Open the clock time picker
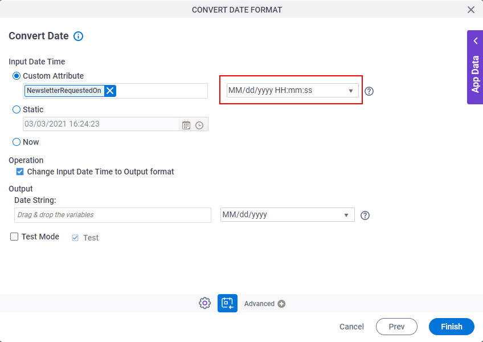The width and height of the screenshot is (483, 342). click(x=199, y=125)
